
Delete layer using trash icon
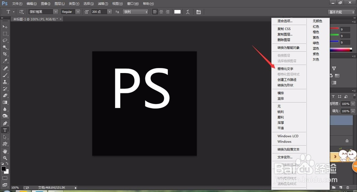pos(348,187)
